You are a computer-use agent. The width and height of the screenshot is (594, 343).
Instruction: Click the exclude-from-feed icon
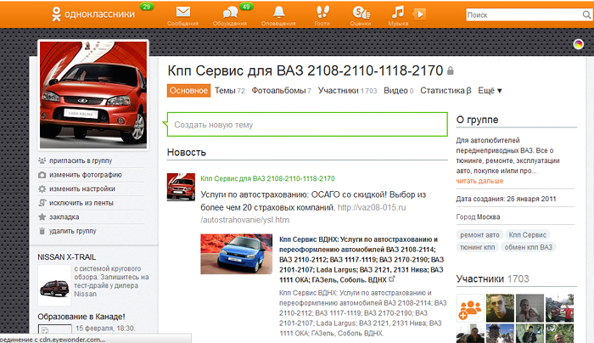42,203
